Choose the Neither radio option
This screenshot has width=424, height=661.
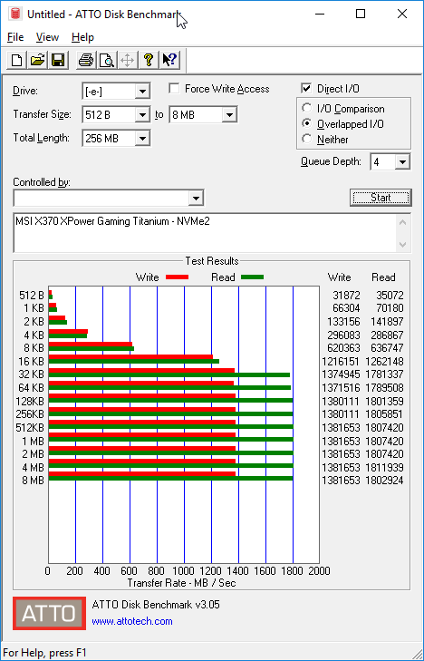pyautogui.click(x=307, y=139)
